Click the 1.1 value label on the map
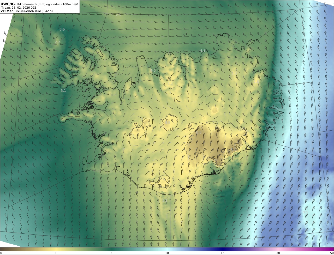Screen dimensions: 334x255 pos(170,83)
